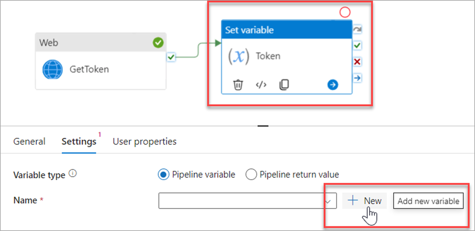Click the Variable type info icon

coord(72,173)
